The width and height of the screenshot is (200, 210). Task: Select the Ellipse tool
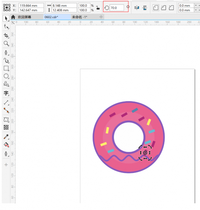click(x=6, y=76)
